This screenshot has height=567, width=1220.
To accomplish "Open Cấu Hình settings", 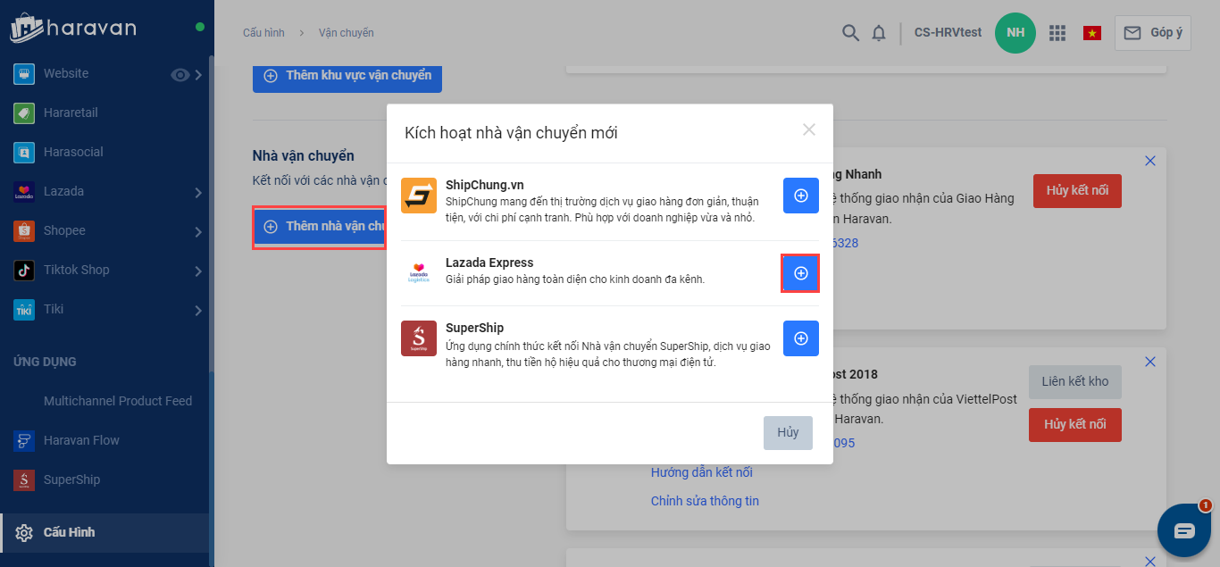I will click(x=105, y=532).
